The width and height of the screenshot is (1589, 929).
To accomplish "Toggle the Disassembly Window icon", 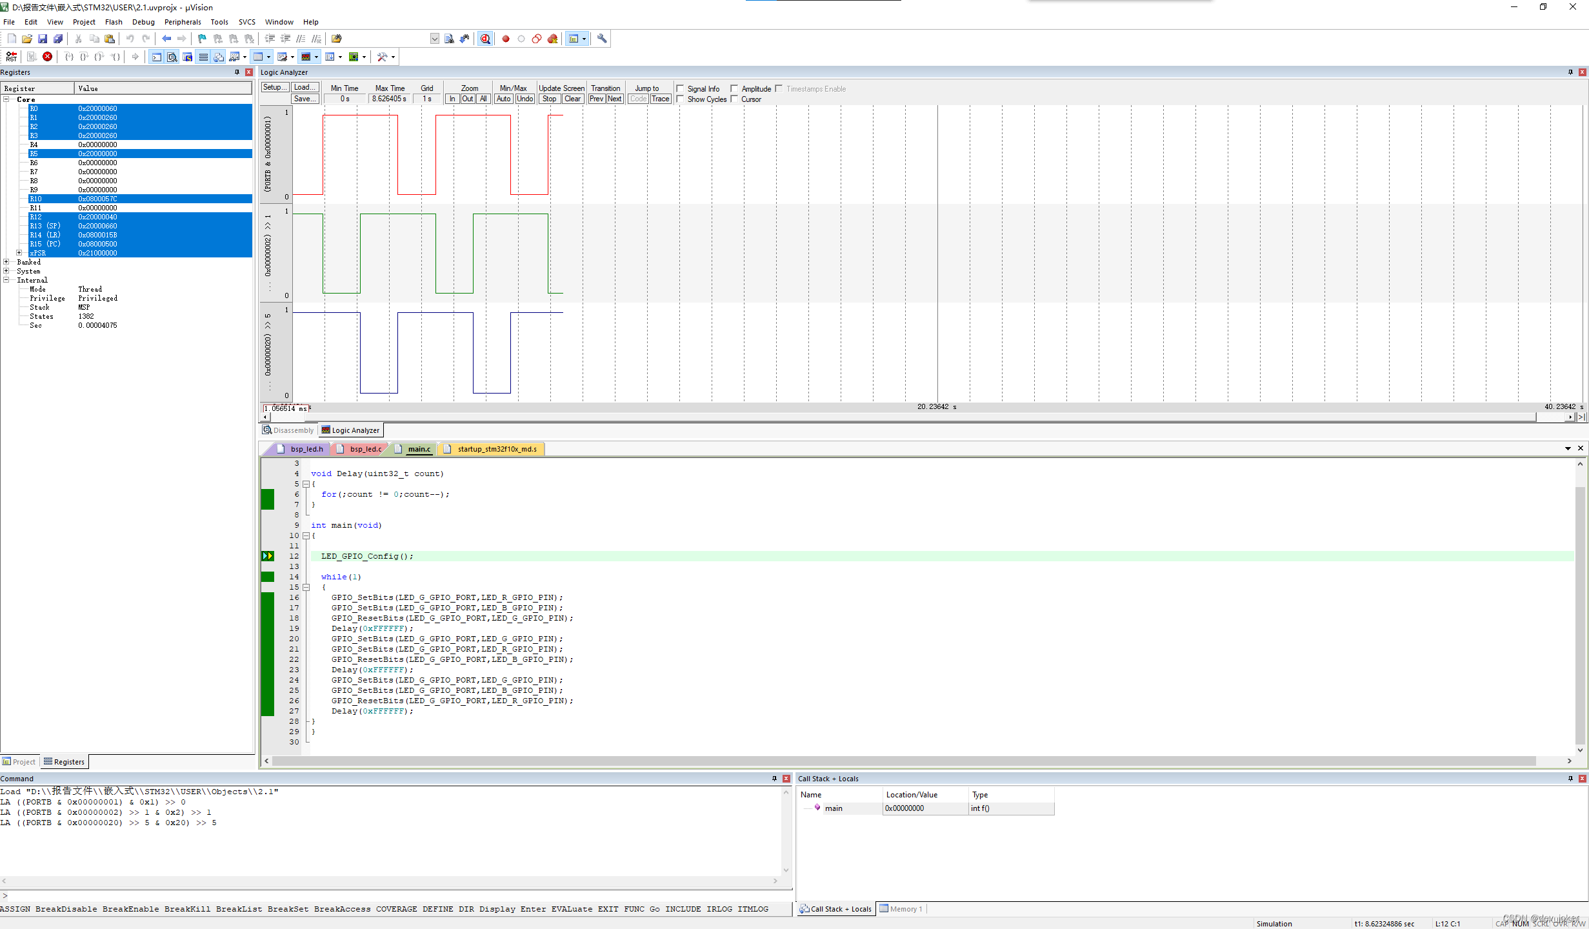I will [x=172, y=57].
